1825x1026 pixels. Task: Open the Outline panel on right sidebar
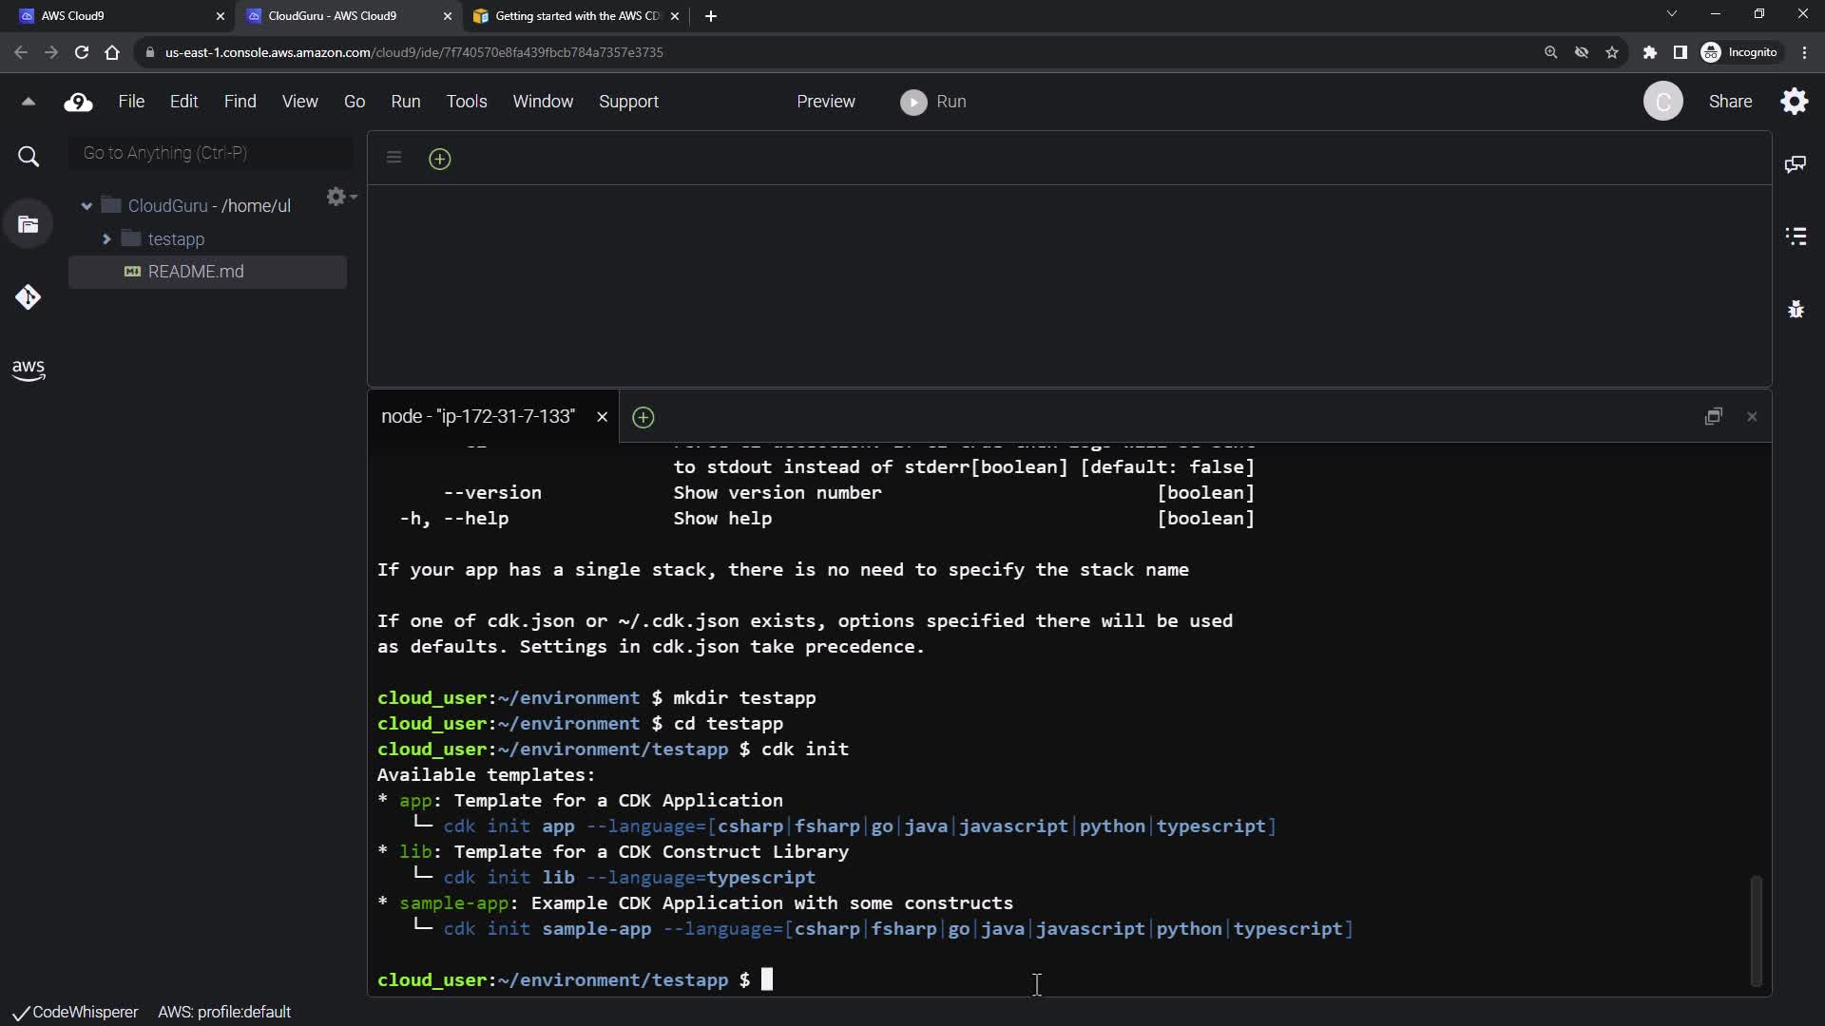(x=1795, y=236)
